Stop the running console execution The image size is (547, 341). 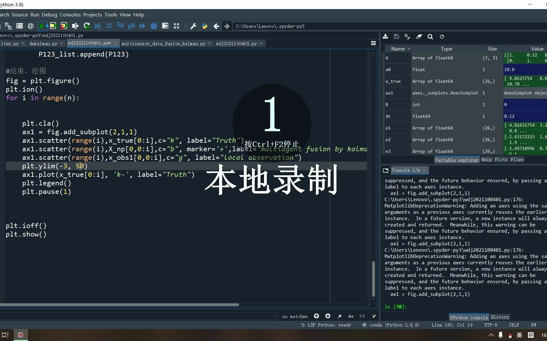(154, 26)
